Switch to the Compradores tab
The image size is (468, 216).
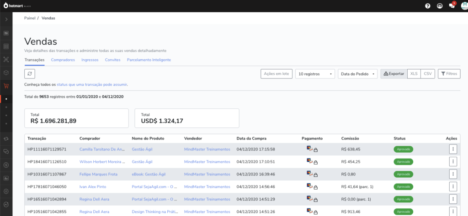click(63, 60)
